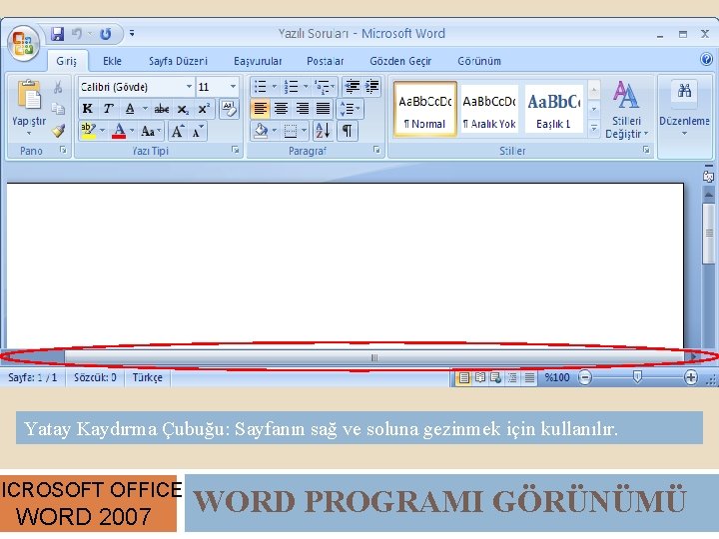Switch to Print Layout view

pyautogui.click(x=464, y=377)
